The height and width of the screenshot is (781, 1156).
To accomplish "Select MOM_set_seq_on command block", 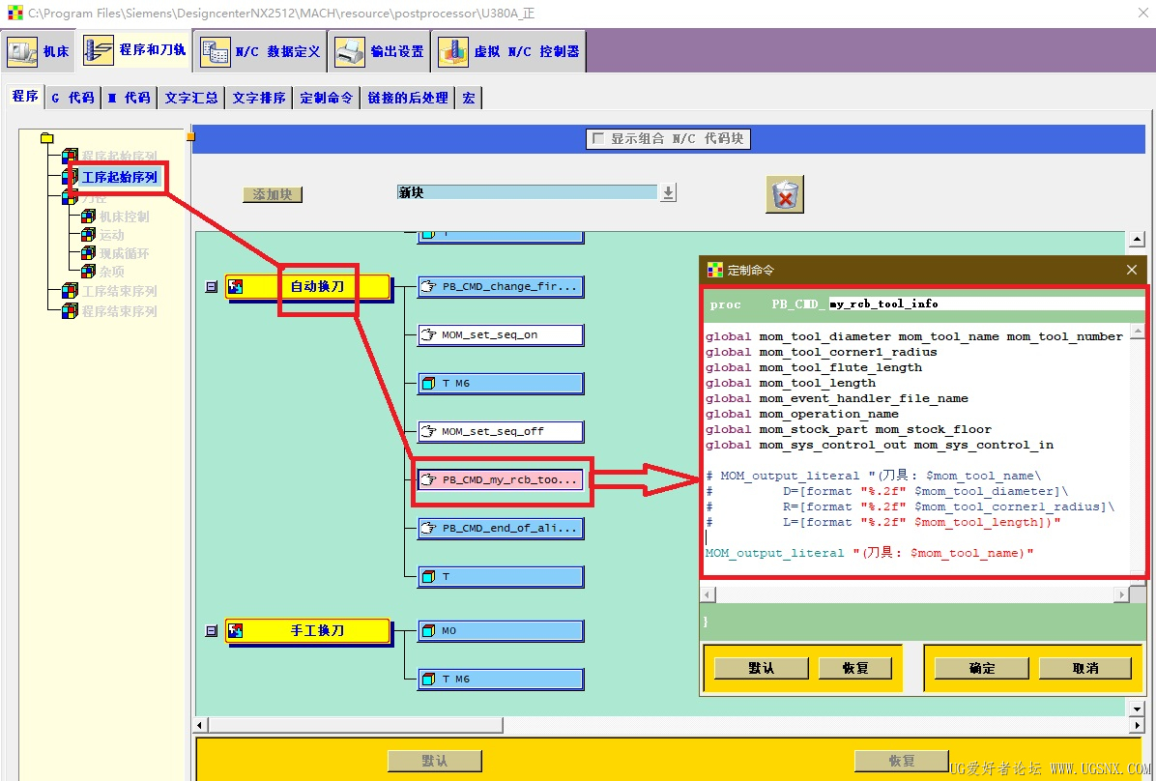I will click(x=502, y=334).
